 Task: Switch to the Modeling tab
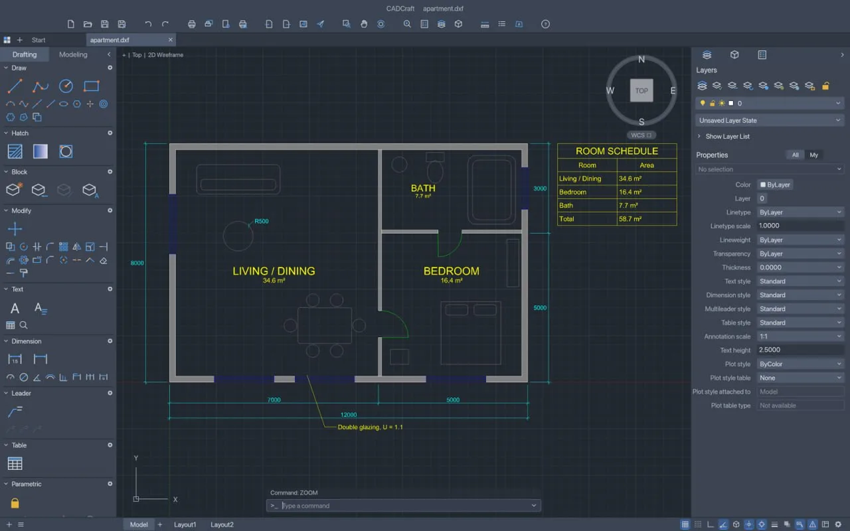tap(73, 54)
